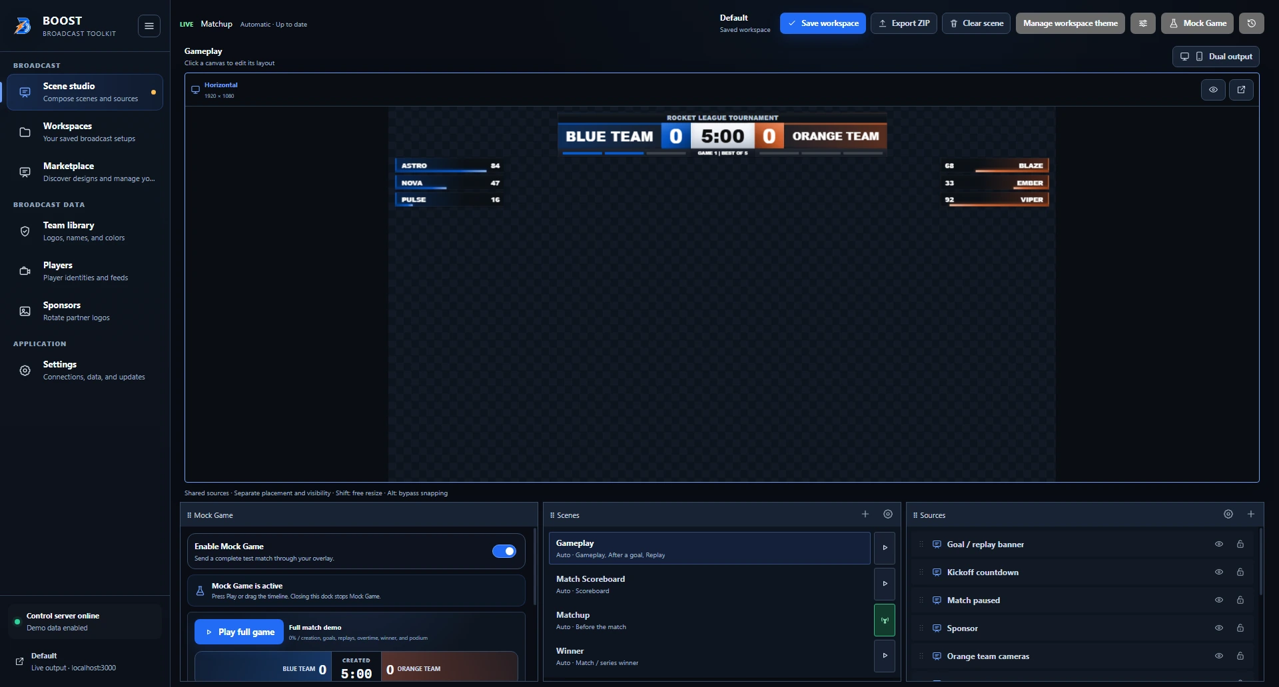Image resolution: width=1279 pixels, height=687 pixels.
Task: Activate the Winner scene play button
Action: tap(885, 656)
